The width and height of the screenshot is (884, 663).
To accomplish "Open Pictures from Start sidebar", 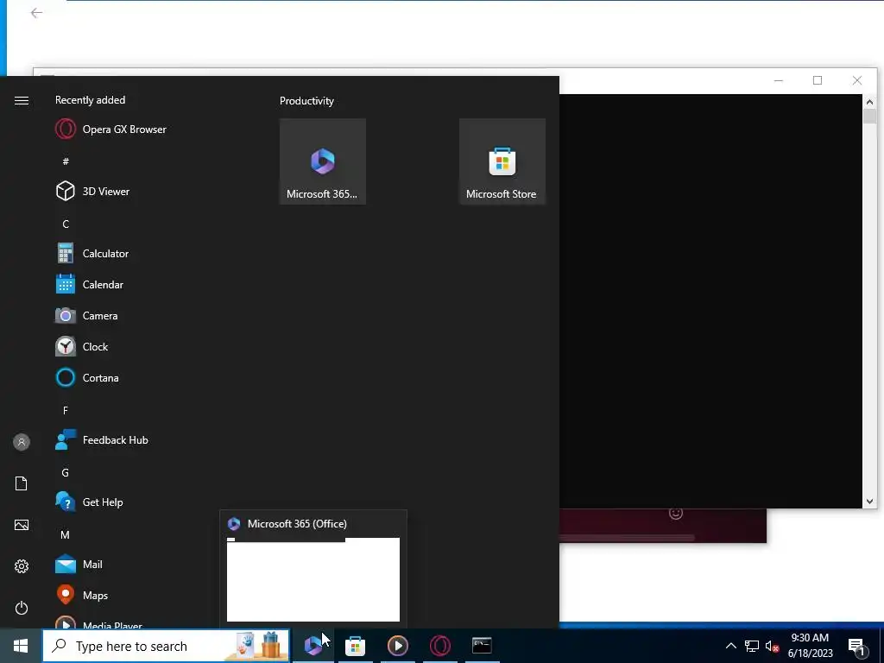I will pyautogui.click(x=22, y=525).
